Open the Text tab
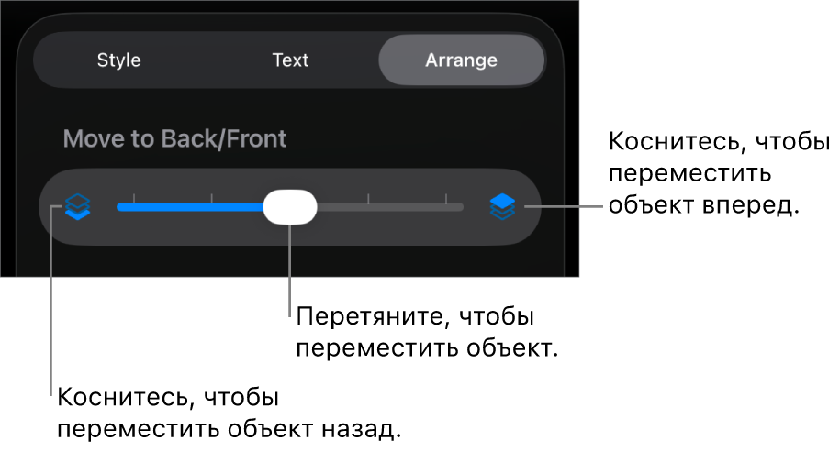 click(290, 60)
